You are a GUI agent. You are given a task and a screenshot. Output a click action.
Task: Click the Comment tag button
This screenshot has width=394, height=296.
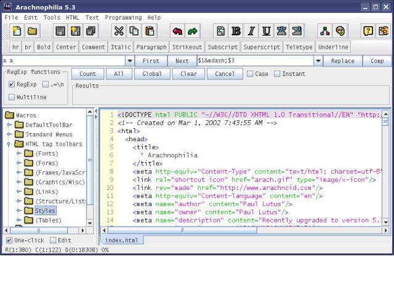(93, 47)
